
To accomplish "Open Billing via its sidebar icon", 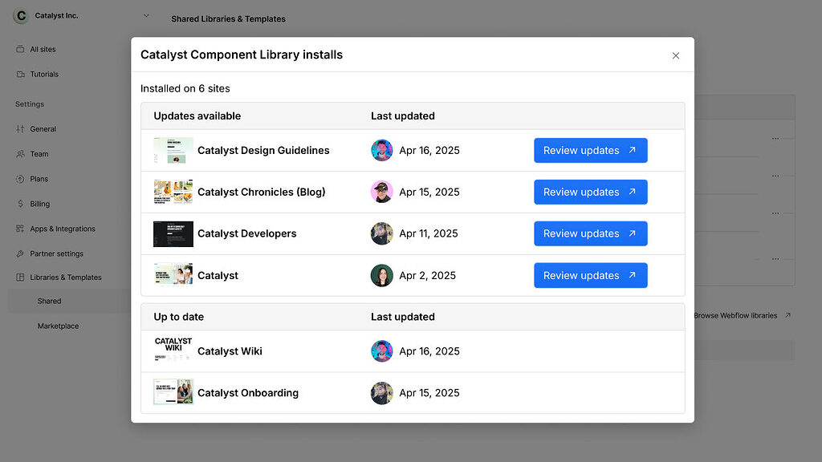I will 20,203.
